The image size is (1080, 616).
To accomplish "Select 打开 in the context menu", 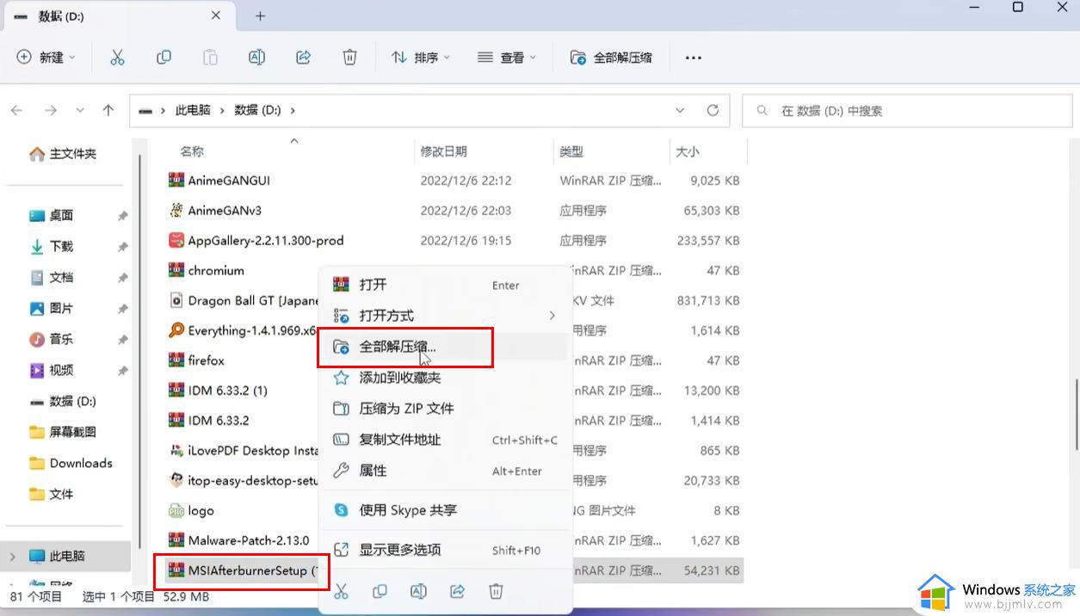I will click(x=443, y=285).
